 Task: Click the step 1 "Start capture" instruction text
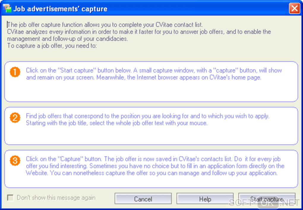click(x=154, y=74)
